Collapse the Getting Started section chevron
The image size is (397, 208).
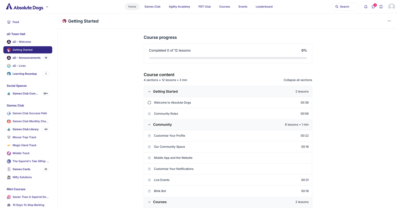pyautogui.click(x=149, y=92)
